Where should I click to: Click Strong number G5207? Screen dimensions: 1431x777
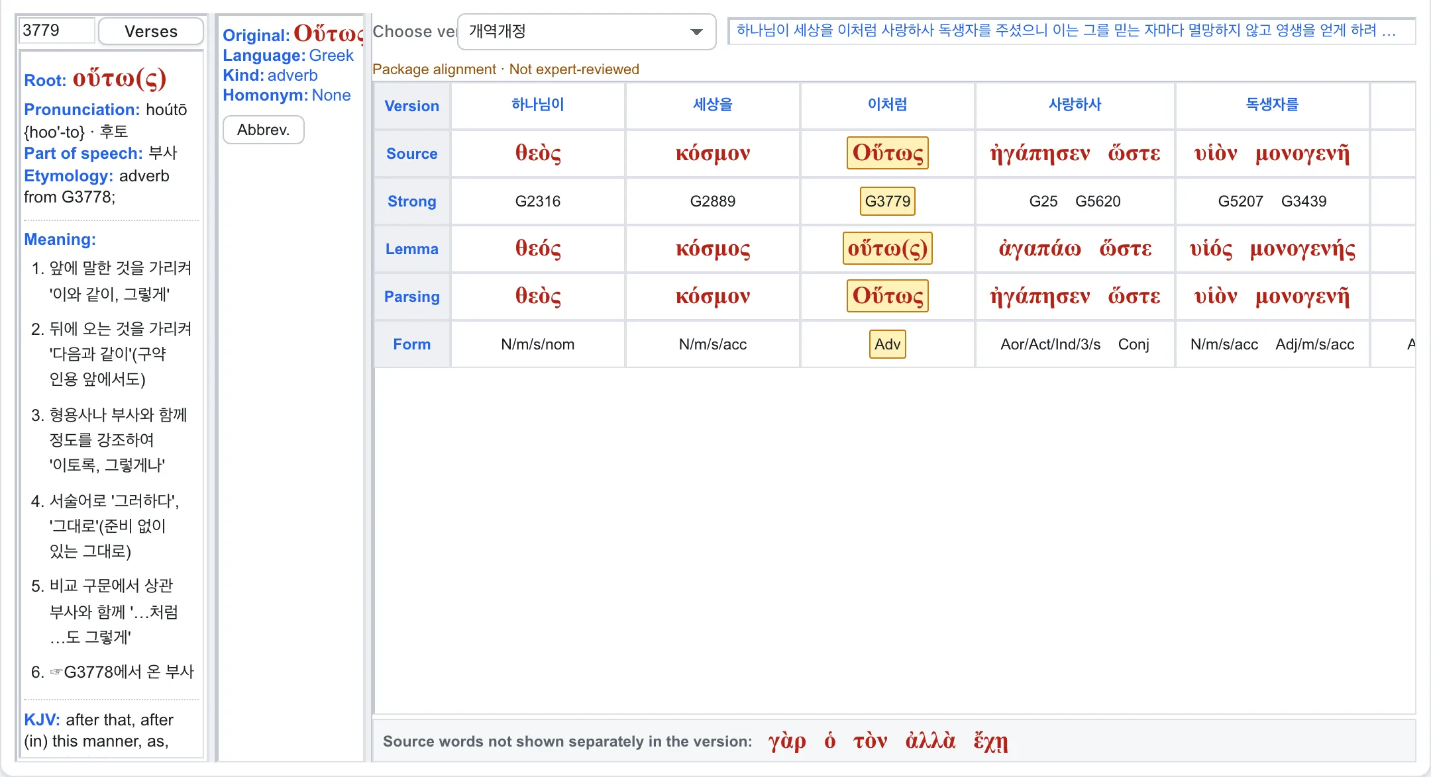point(1241,201)
